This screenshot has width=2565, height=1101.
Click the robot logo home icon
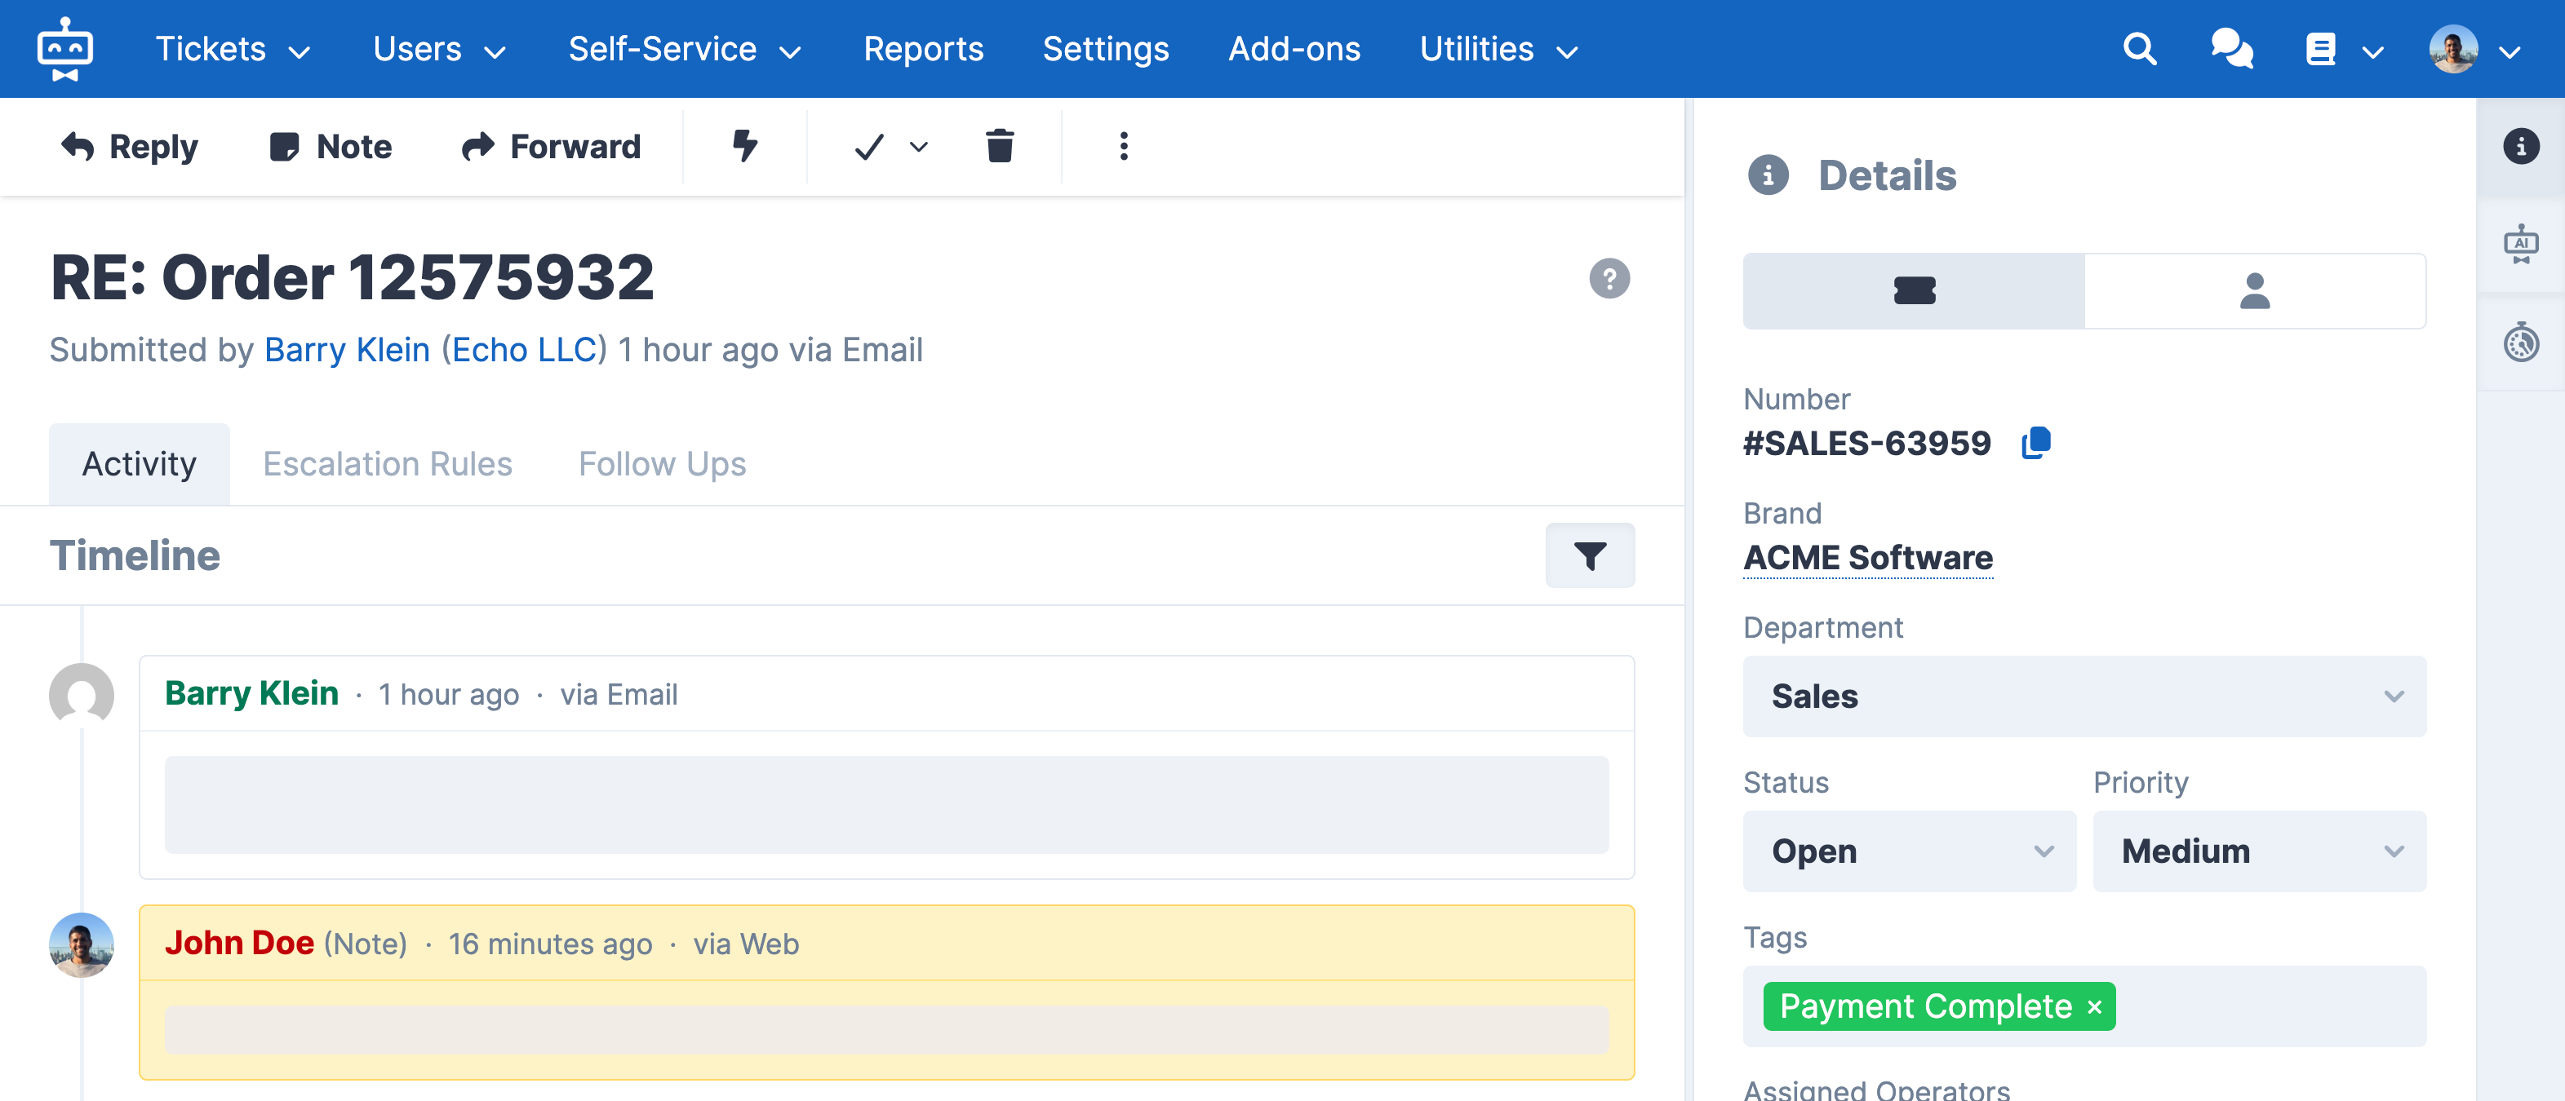[x=64, y=49]
